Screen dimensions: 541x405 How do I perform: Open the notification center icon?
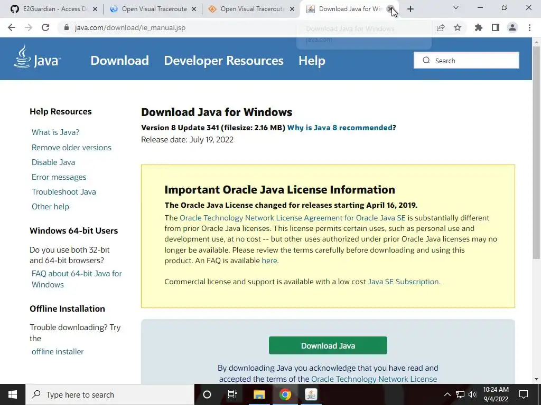point(524,394)
